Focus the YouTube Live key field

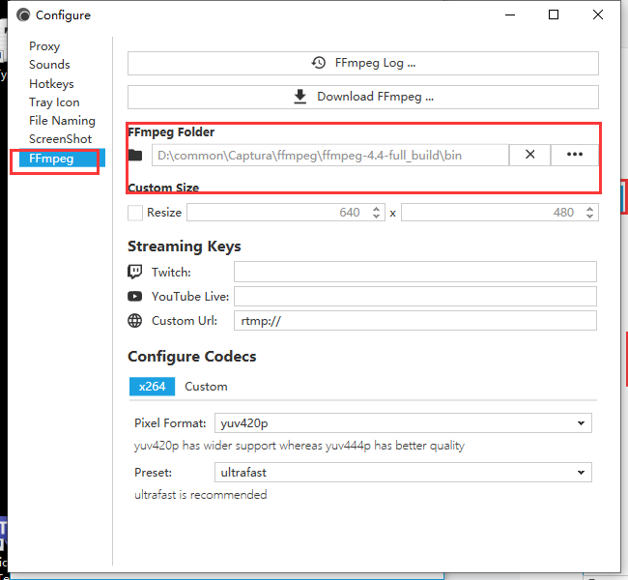[415, 296]
